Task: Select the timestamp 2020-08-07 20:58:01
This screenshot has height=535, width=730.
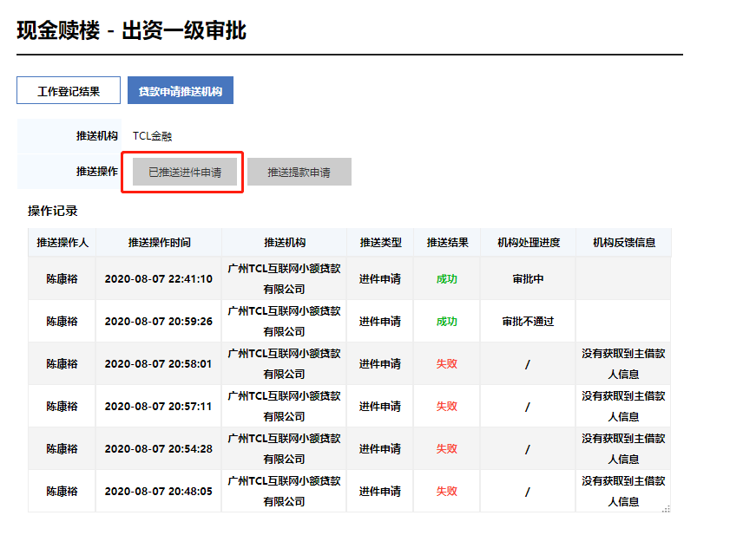Action: tap(158, 364)
